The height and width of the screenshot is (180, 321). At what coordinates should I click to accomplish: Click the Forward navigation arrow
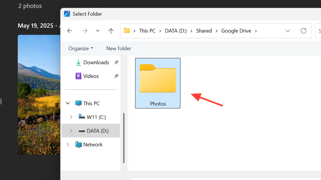click(85, 31)
